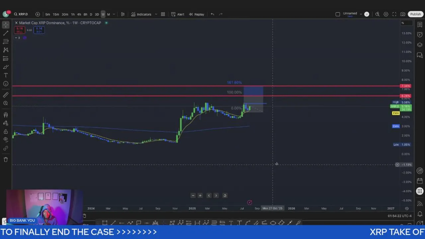Click the red SELL 5.16 button
This screenshot has height=239, width=425.
point(20,30)
